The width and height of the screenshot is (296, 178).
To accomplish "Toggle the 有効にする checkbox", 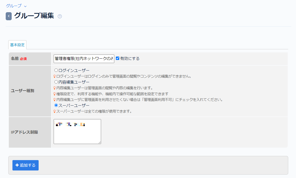I will pyautogui.click(x=118, y=58).
